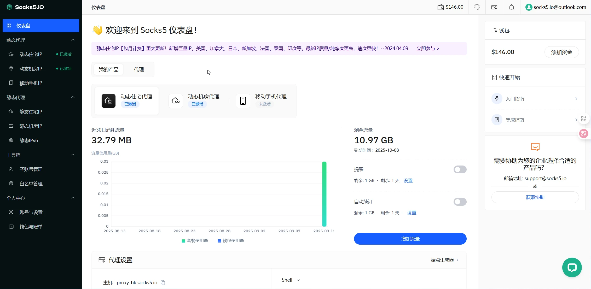Click the 动态住宅代理 card house icon
Image resolution: width=591 pixels, height=289 pixels.
tap(108, 101)
